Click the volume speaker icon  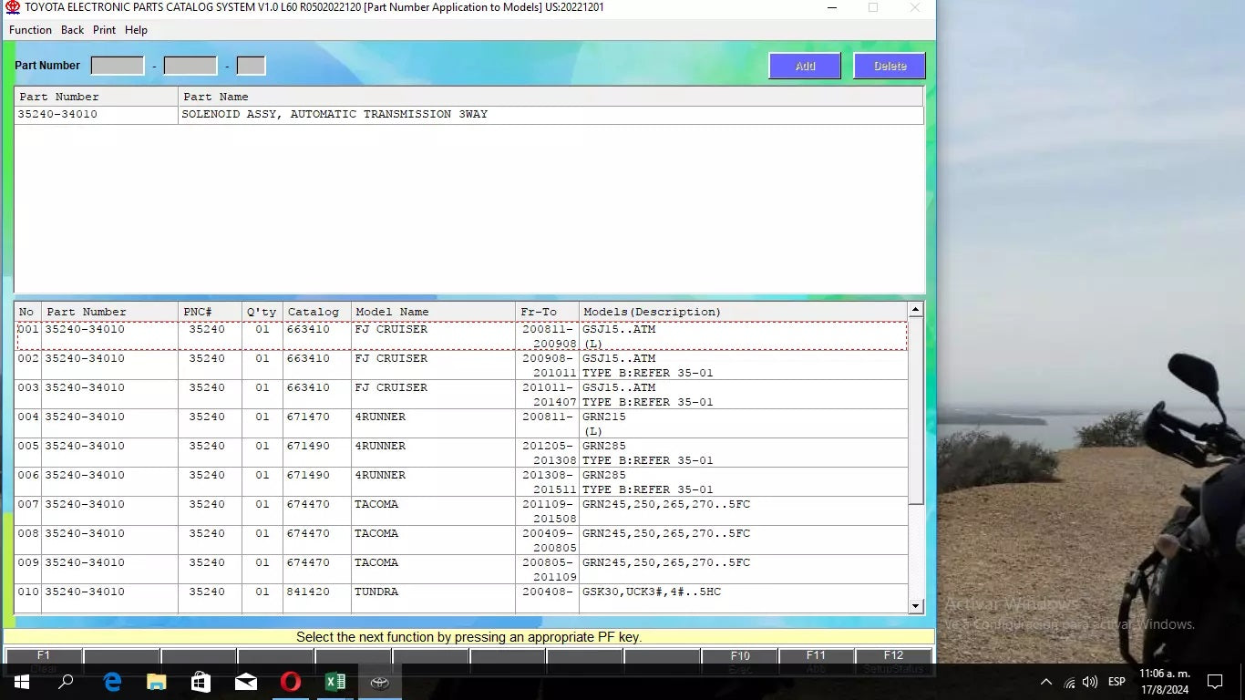[x=1090, y=682]
